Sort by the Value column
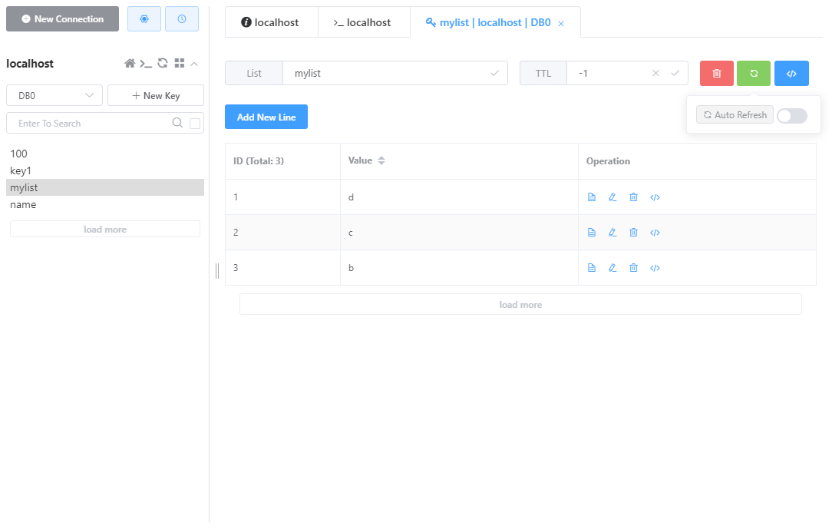The width and height of the screenshot is (832, 529). [x=381, y=160]
